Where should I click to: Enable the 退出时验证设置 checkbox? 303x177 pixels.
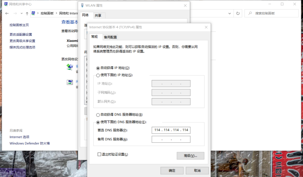(99, 154)
